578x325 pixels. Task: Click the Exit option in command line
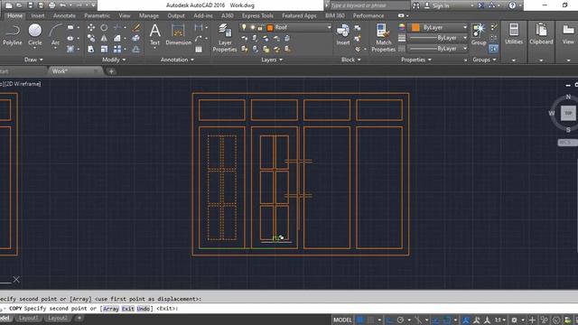(x=127, y=309)
